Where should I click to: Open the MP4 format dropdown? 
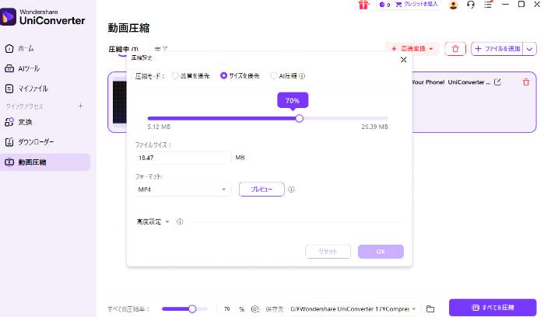(x=183, y=190)
